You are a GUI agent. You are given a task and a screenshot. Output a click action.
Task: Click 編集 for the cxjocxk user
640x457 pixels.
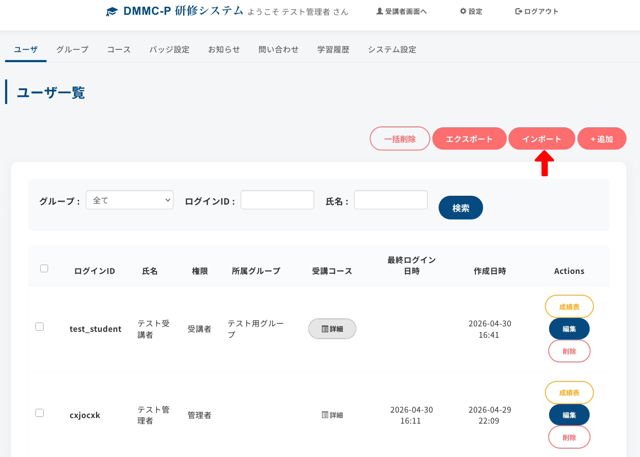pos(569,415)
